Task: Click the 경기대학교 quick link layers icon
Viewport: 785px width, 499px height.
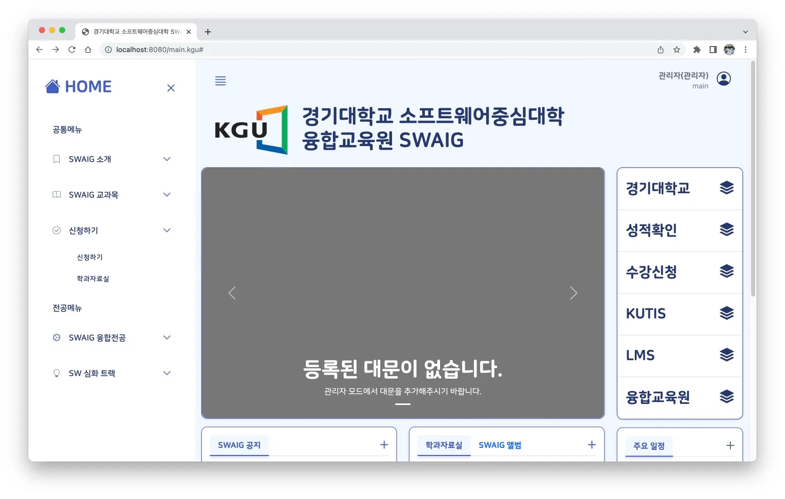Action: point(727,188)
